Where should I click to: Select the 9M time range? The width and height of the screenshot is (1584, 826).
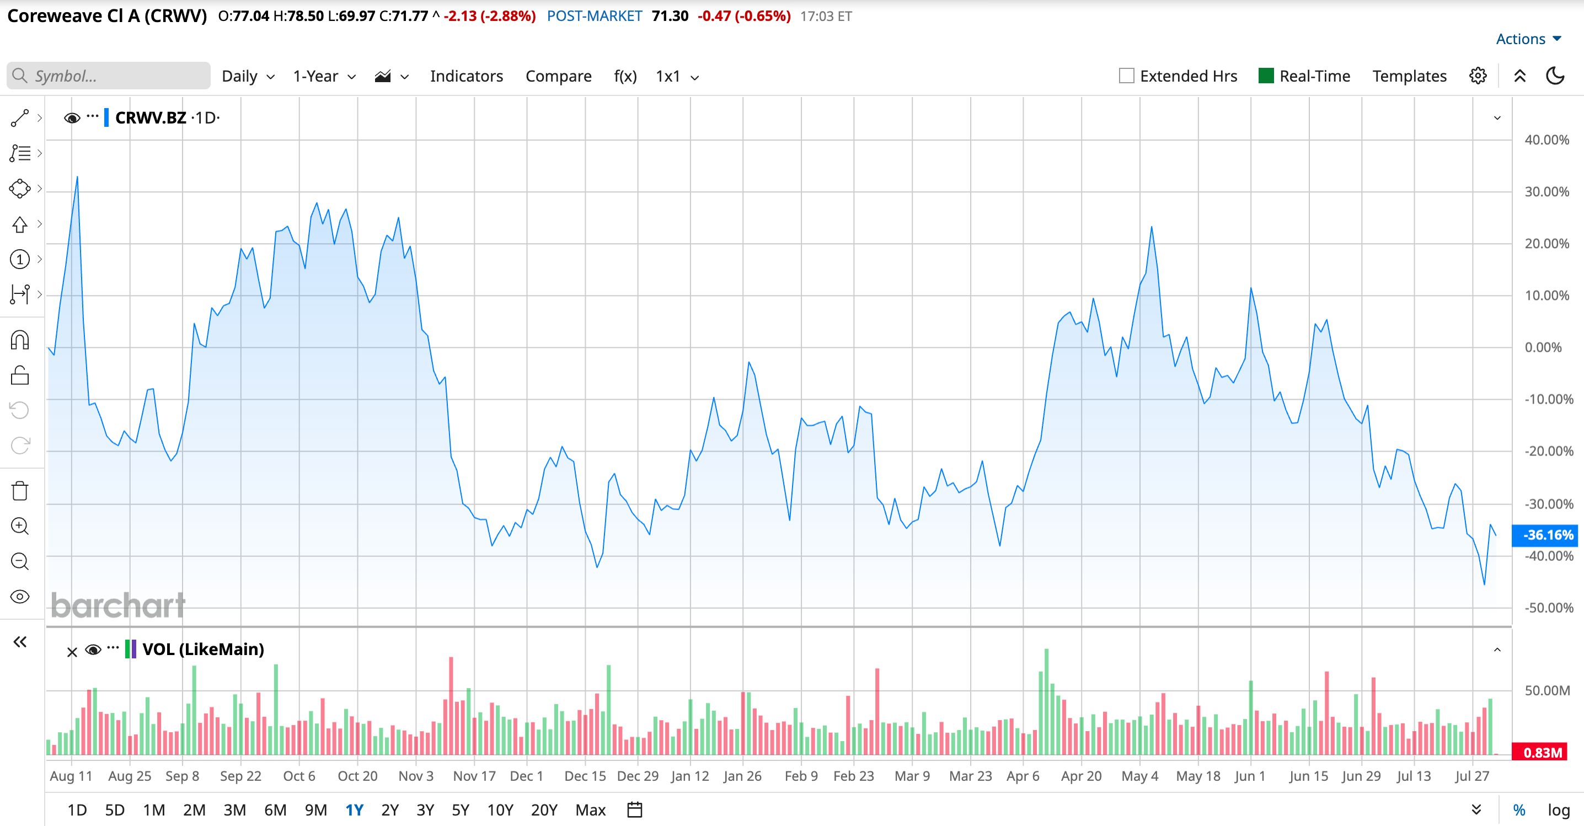[x=316, y=810]
